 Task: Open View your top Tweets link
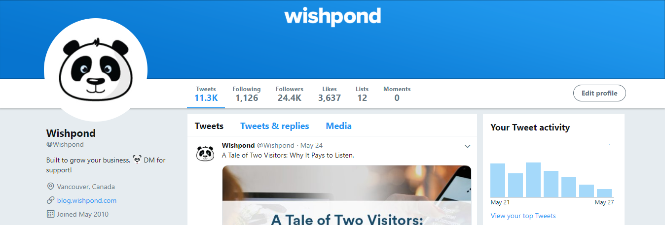(523, 216)
